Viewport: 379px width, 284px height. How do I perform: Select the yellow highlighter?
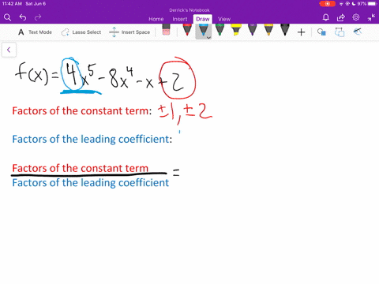point(236,29)
